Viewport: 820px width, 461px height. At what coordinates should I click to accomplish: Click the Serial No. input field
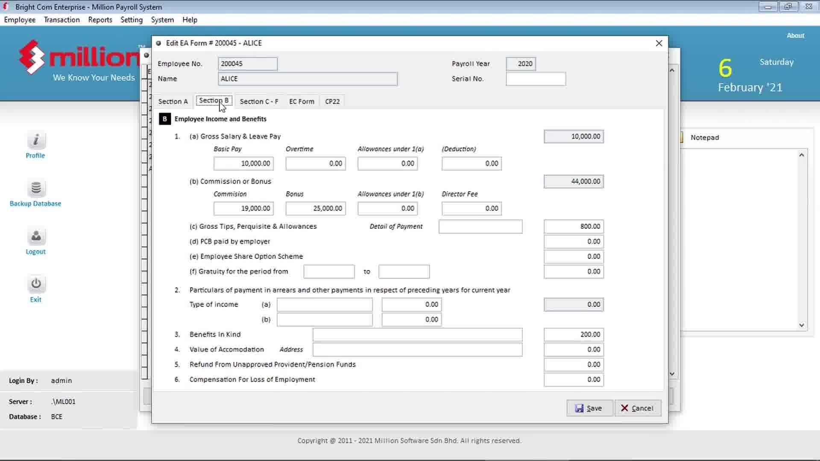click(x=536, y=79)
